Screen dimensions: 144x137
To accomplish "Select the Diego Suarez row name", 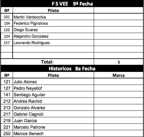I will (x=53, y=30).
